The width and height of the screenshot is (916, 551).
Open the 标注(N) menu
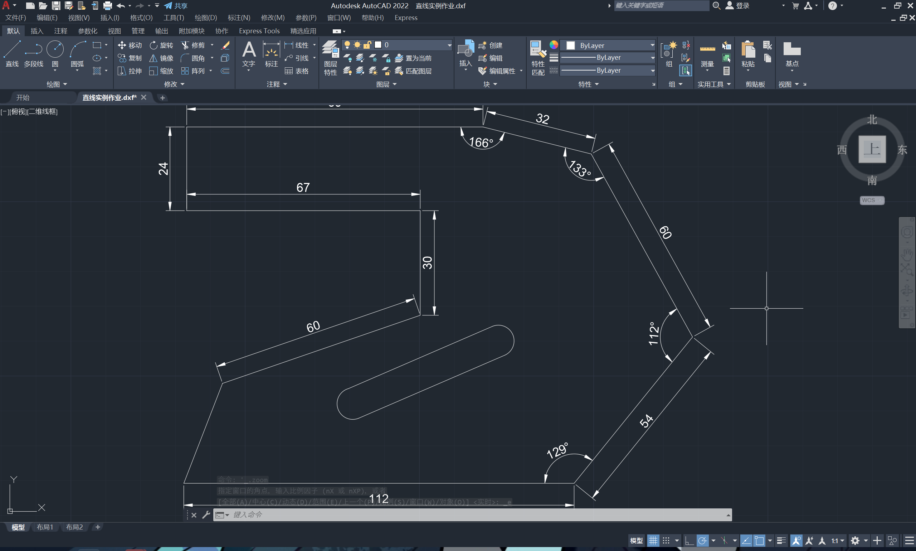239,18
